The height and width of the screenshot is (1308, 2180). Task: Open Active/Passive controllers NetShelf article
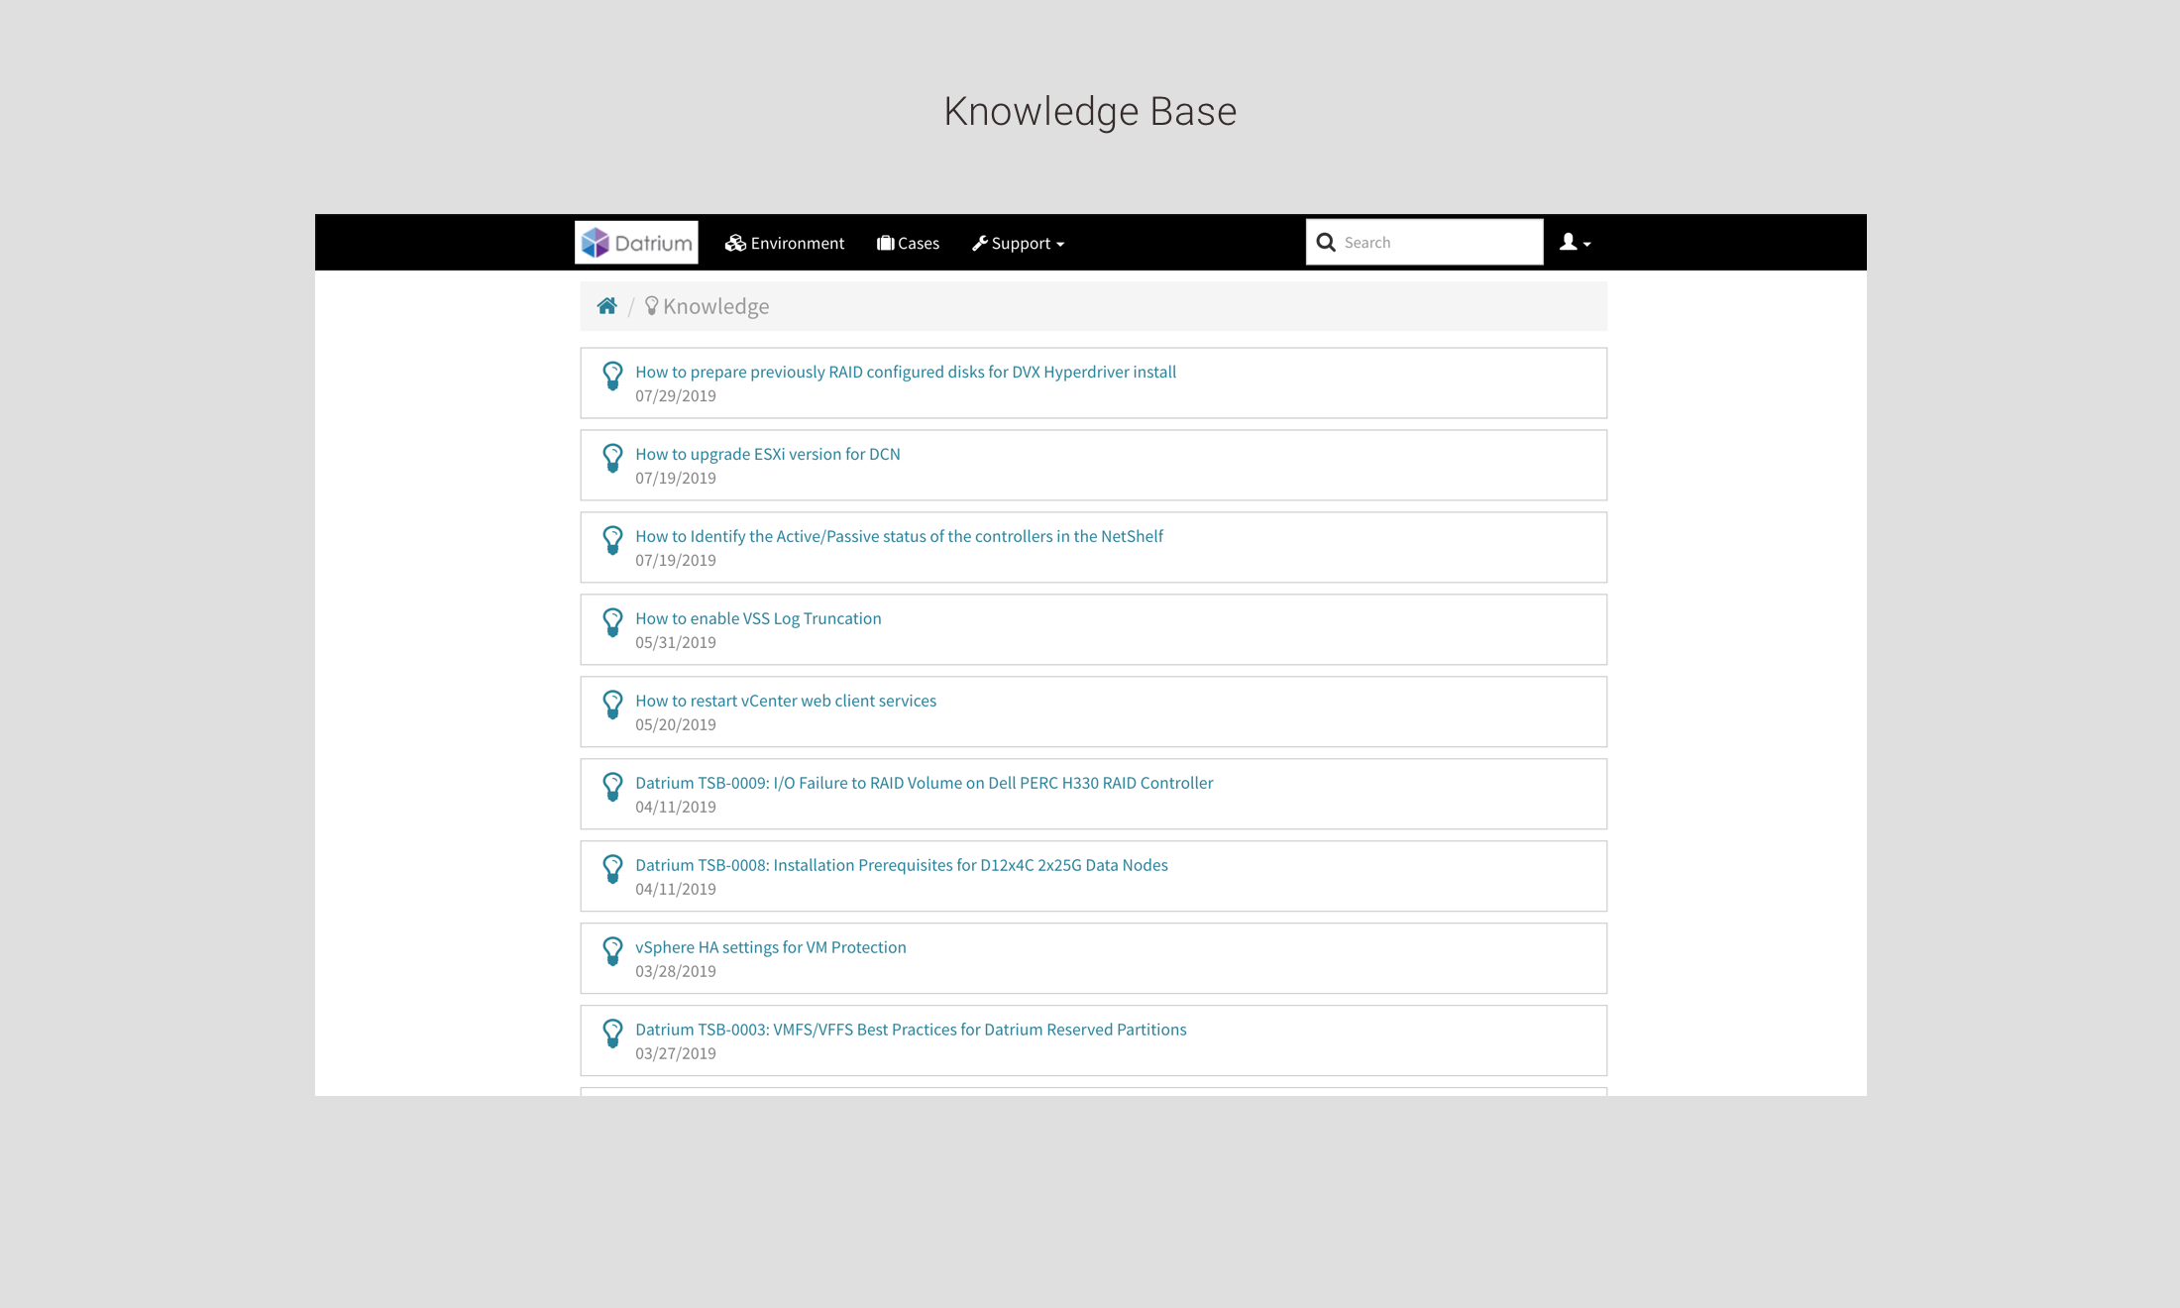point(899,536)
